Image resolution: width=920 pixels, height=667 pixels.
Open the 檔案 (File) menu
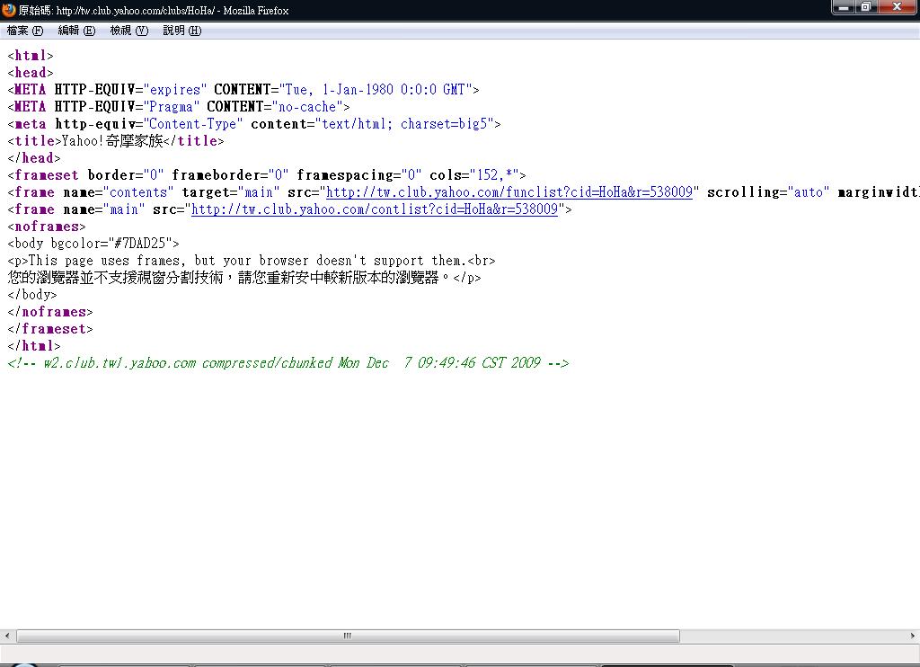pos(24,31)
